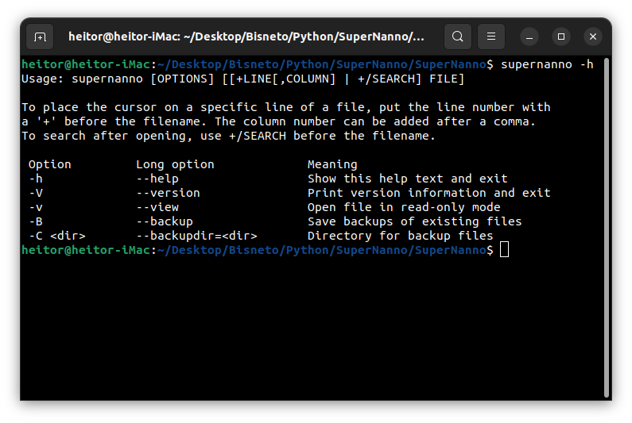
Task: Click the cursor block at the last prompt
Action: pos(504,249)
